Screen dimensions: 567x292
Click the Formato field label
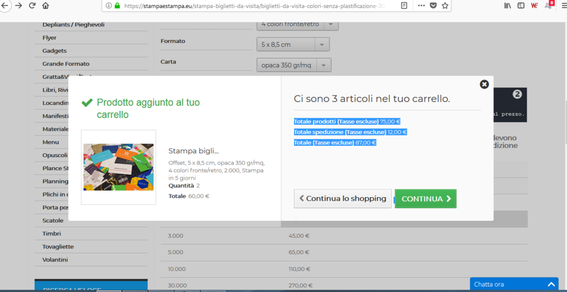pos(173,41)
